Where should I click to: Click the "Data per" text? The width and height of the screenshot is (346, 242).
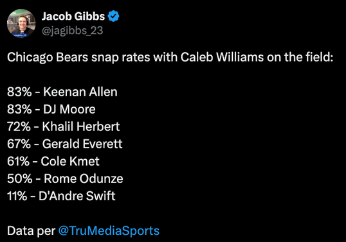tap(31, 231)
